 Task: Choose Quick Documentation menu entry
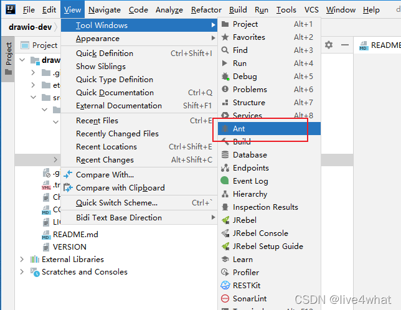pos(139,93)
